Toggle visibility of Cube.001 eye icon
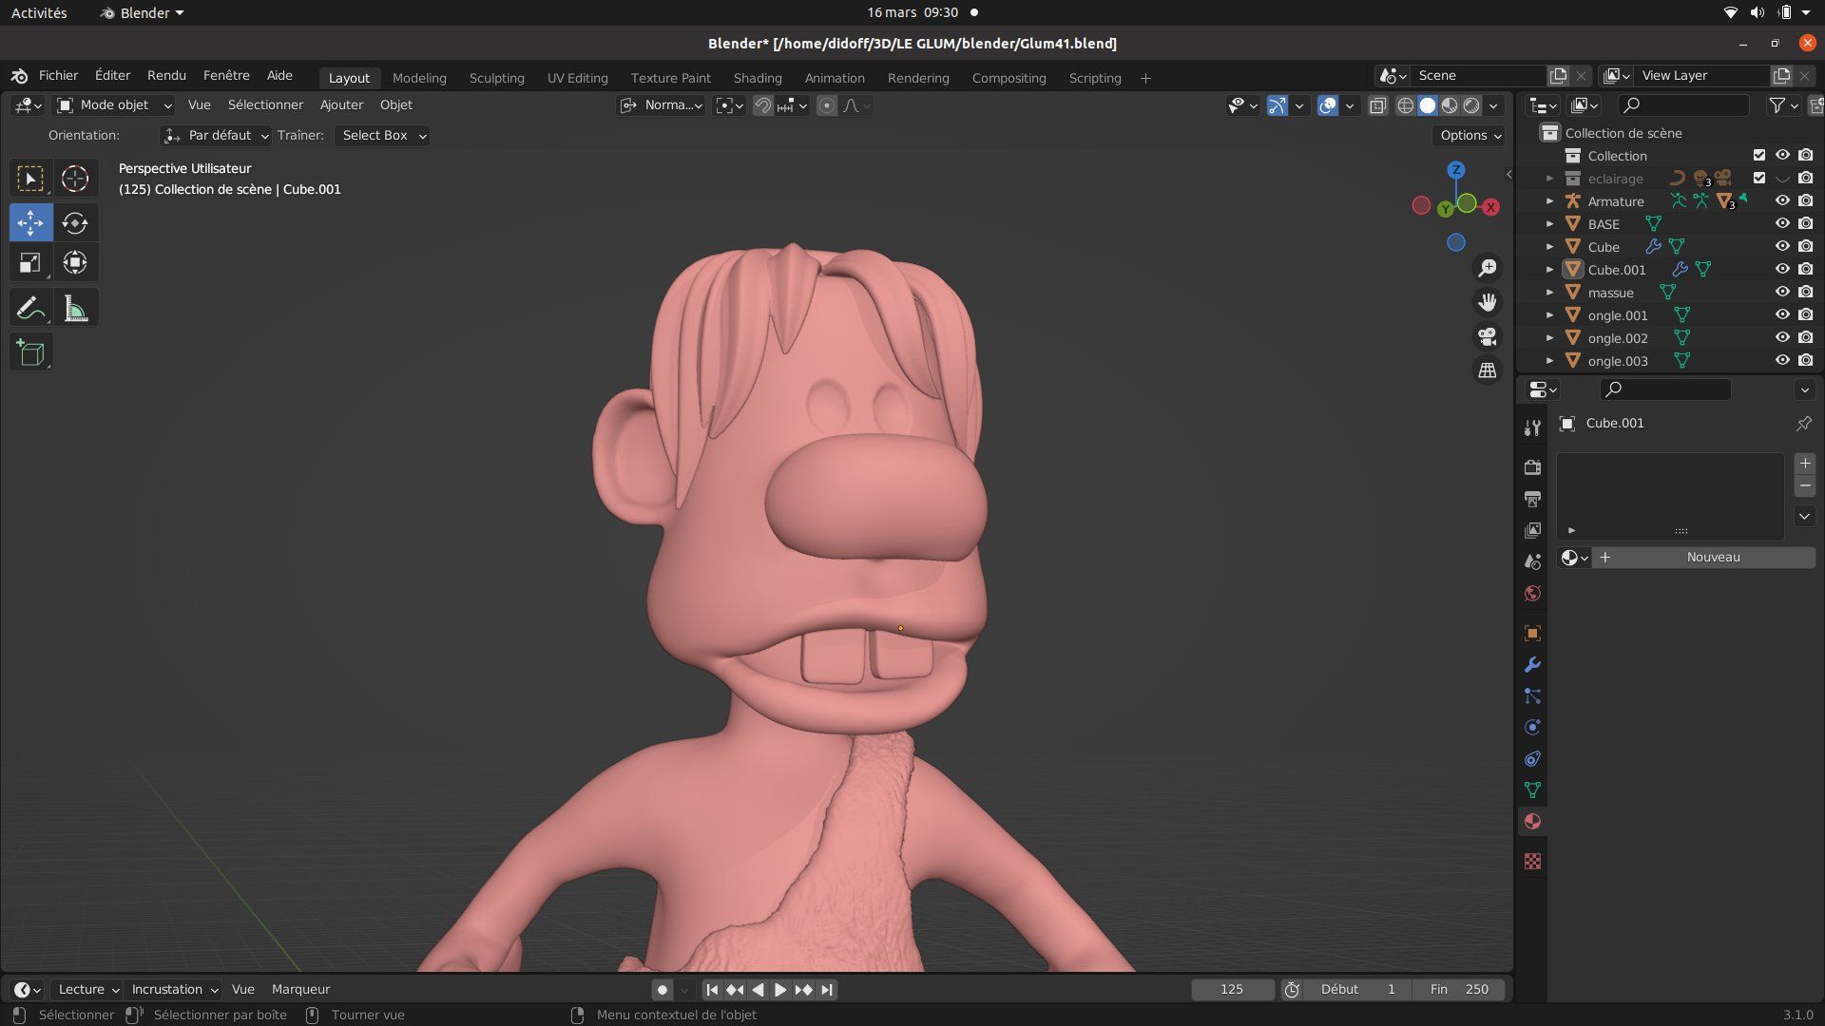 1782,270
